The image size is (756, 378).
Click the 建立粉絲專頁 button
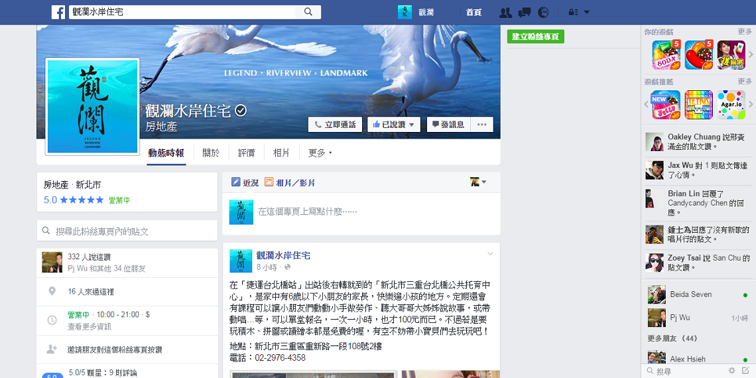coord(535,36)
